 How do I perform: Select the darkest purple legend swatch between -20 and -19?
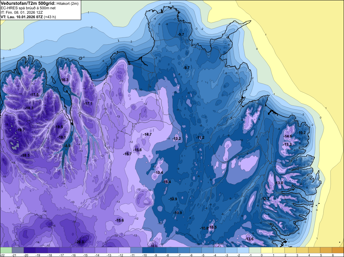[x=30, y=250]
